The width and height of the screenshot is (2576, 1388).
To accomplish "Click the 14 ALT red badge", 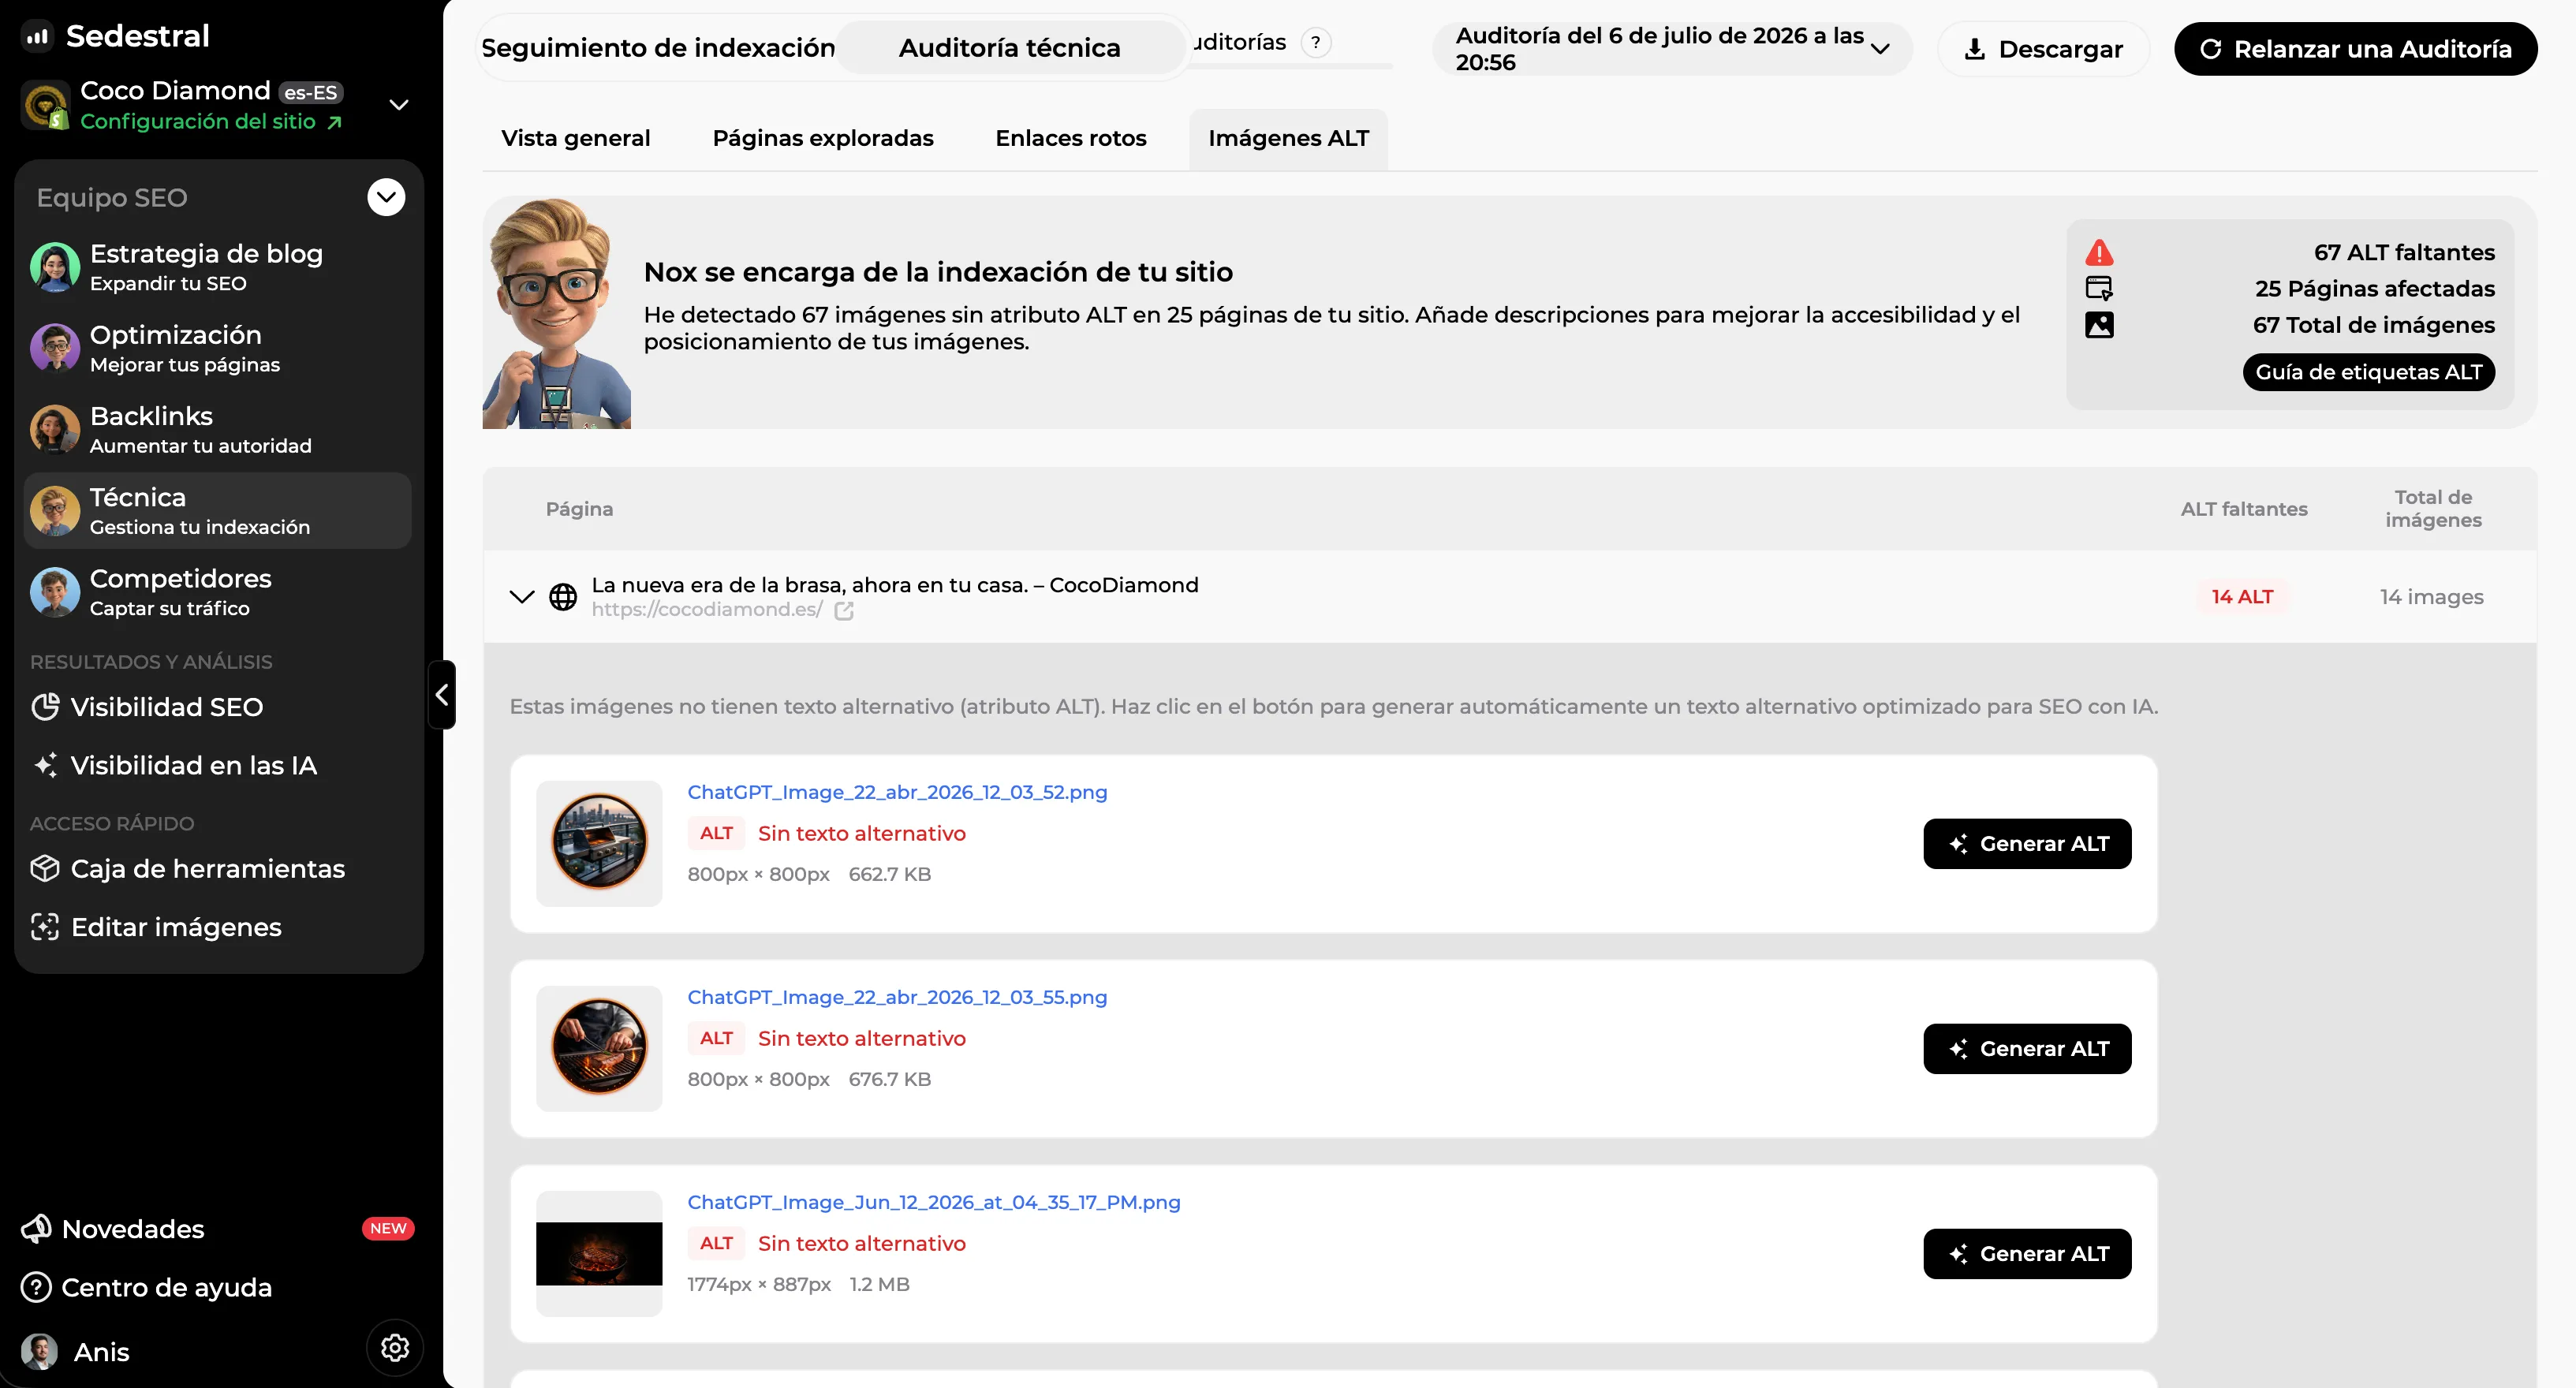I will click(2242, 597).
